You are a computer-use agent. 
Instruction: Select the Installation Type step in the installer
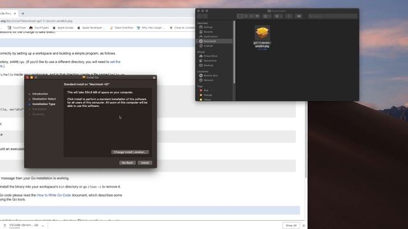(x=44, y=104)
